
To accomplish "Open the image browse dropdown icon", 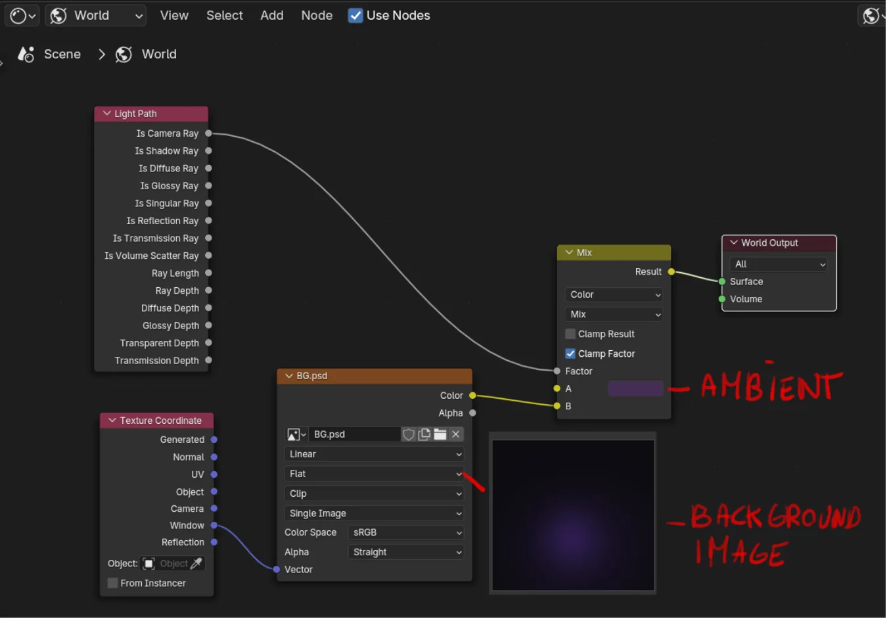I will [296, 434].
